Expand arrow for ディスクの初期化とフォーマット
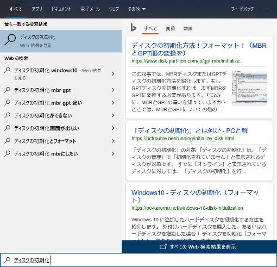 tap(113, 141)
